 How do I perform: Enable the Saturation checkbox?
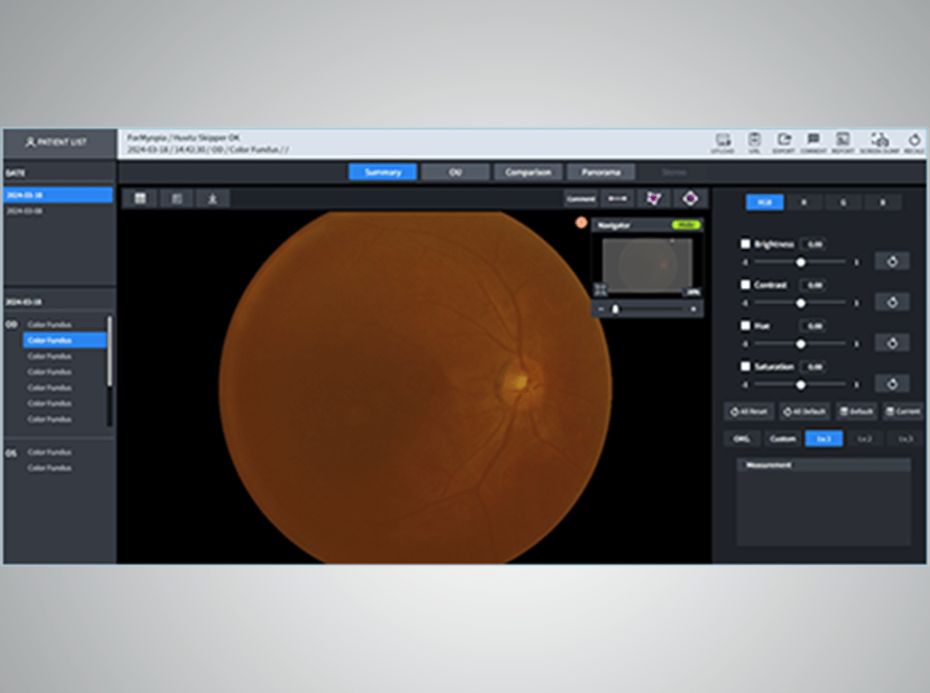(x=746, y=366)
